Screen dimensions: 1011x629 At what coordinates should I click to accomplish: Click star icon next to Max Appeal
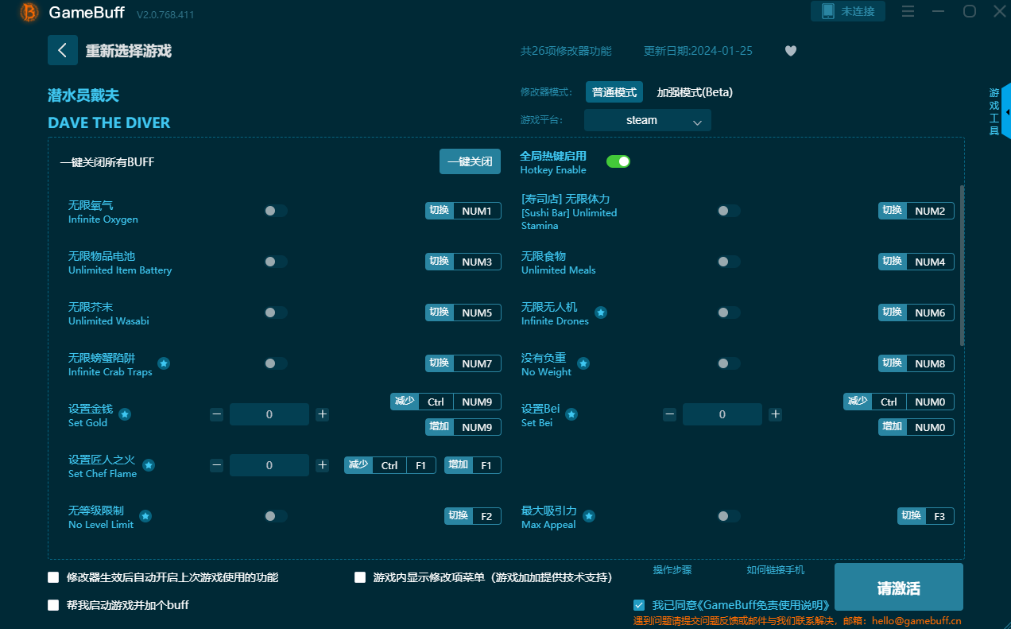click(589, 516)
